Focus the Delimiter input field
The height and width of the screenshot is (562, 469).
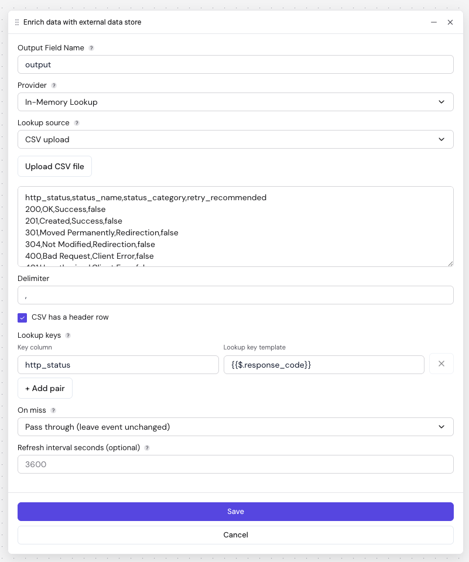tap(235, 295)
